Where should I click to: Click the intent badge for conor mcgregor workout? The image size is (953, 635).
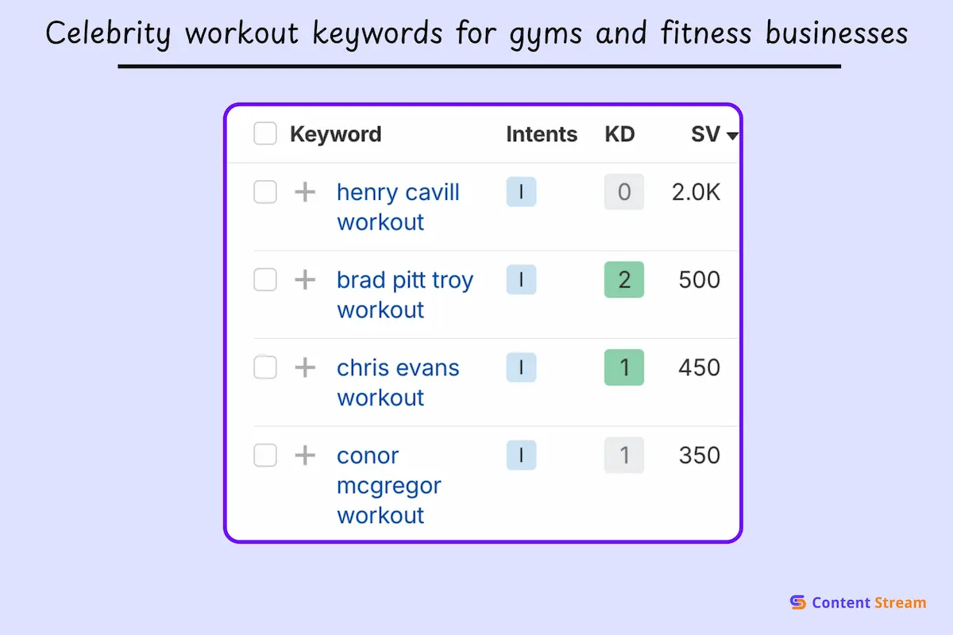pyautogui.click(x=521, y=455)
